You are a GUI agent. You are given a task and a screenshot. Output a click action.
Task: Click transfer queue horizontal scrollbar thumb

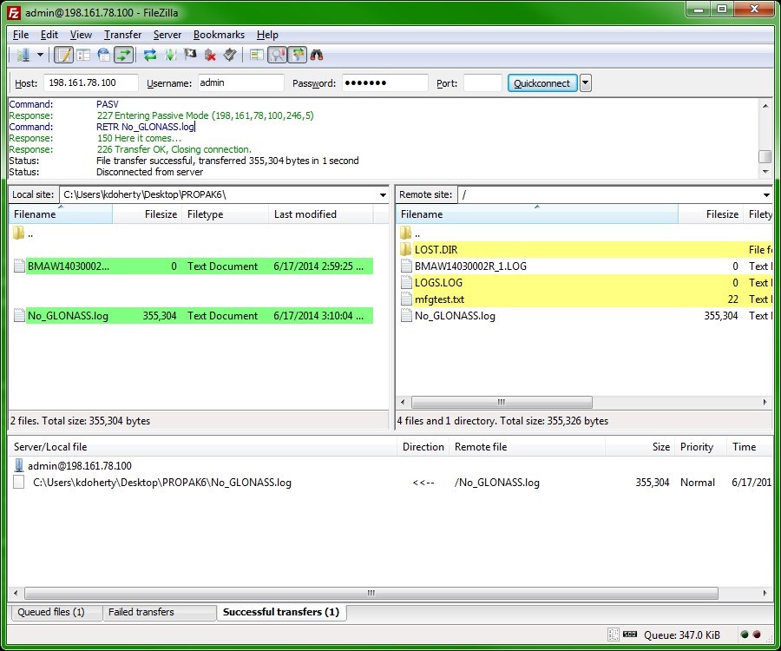[371, 593]
